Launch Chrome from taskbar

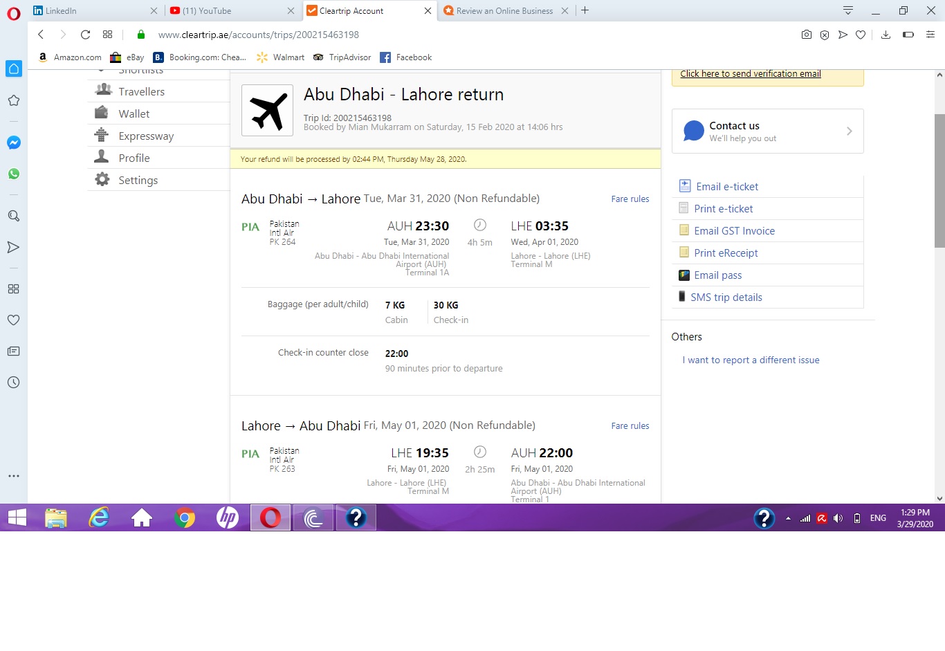point(185,517)
